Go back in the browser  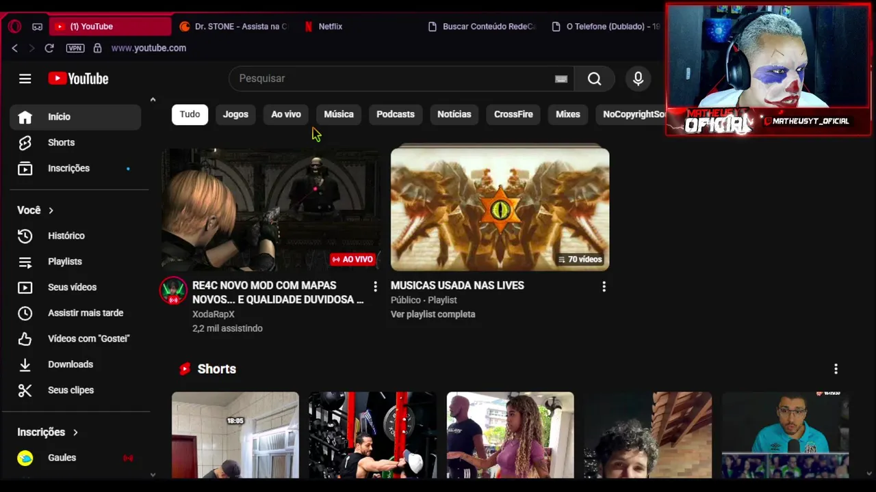(x=14, y=48)
